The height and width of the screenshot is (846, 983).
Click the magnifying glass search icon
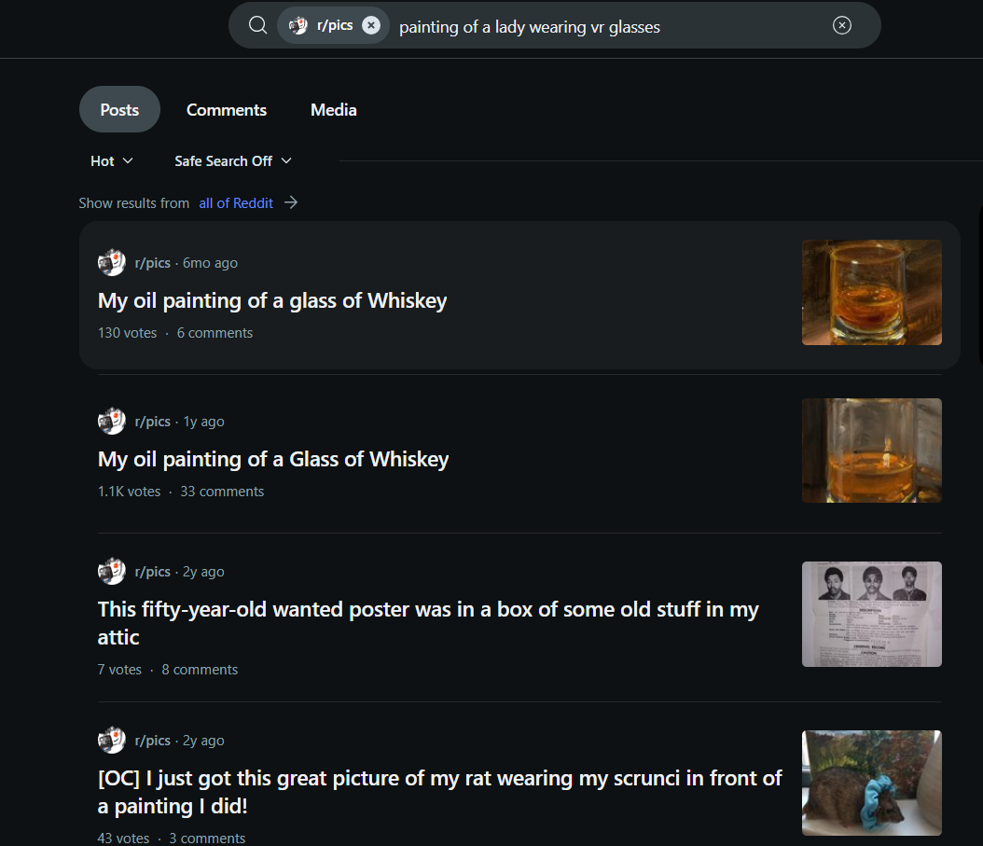(x=257, y=25)
